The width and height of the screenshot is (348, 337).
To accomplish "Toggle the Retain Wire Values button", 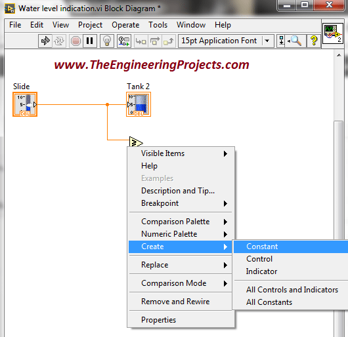I will coord(124,41).
